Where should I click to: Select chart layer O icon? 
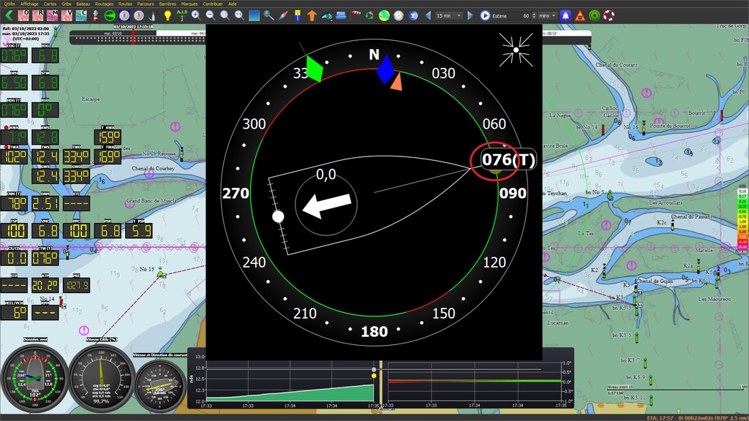[x=23, y=15]
